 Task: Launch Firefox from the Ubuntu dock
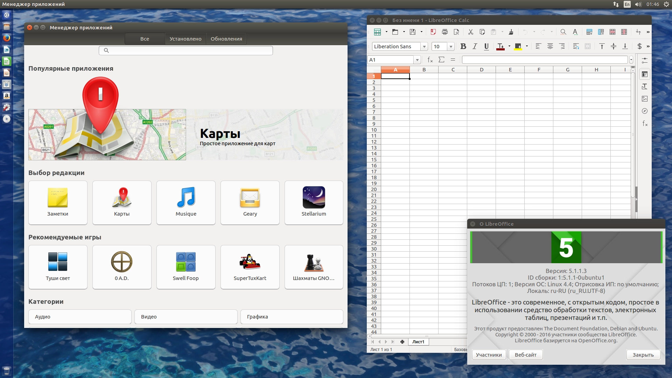(7, 38)
